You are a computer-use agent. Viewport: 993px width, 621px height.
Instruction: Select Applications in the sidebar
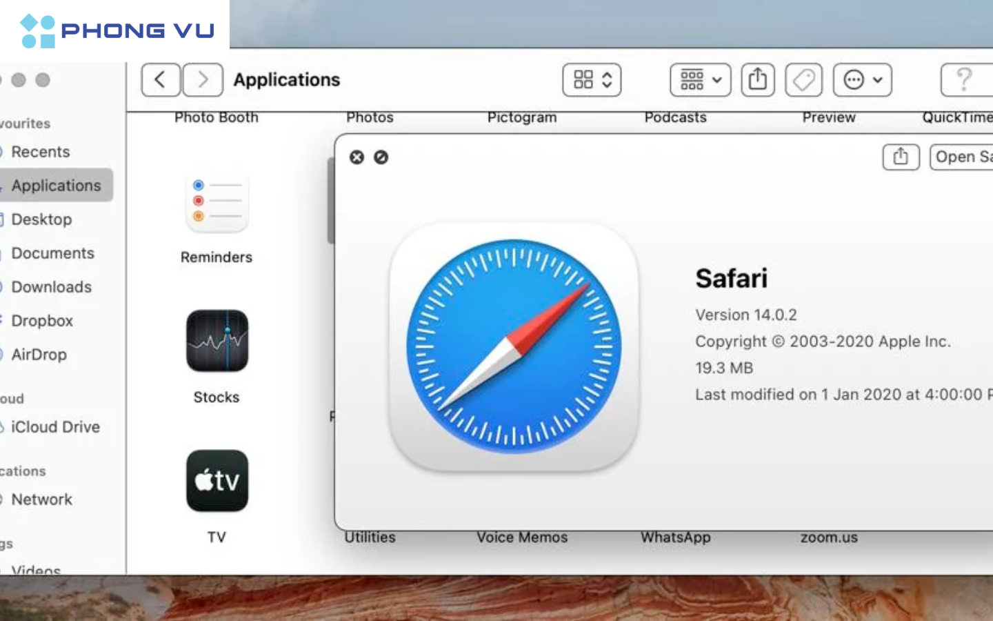[x=57, y=185]
